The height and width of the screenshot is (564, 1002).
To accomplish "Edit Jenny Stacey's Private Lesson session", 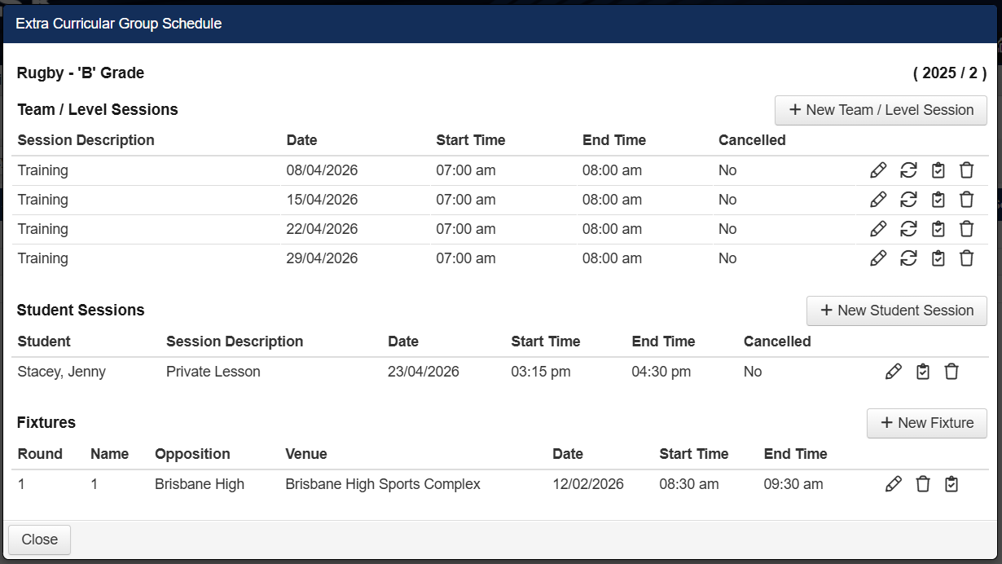I will point(894,372).
